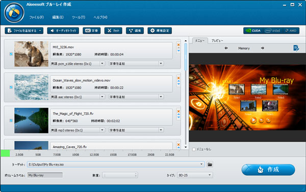Click the My Blu-ray title text in preview
The height and width of the screenshot is (192, 306).
(x=276, y=80)
